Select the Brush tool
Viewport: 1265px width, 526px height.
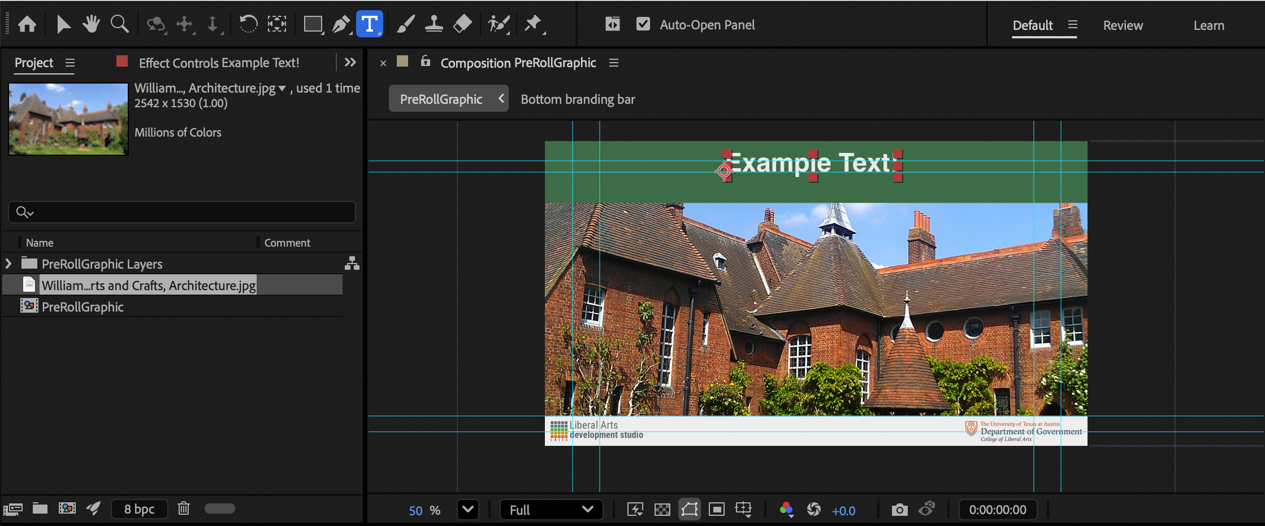pyautogui.click(x=405, y=24)
